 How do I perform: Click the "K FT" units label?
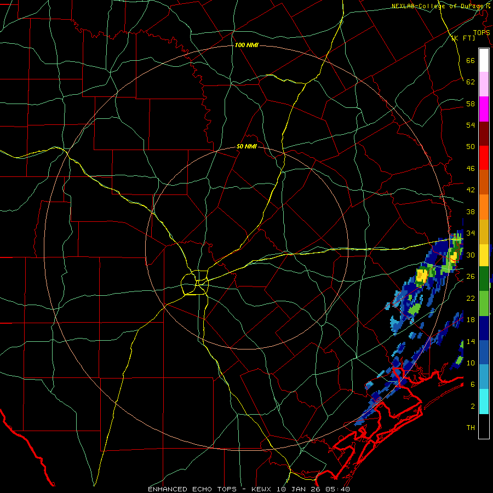(x=463, y=38)
